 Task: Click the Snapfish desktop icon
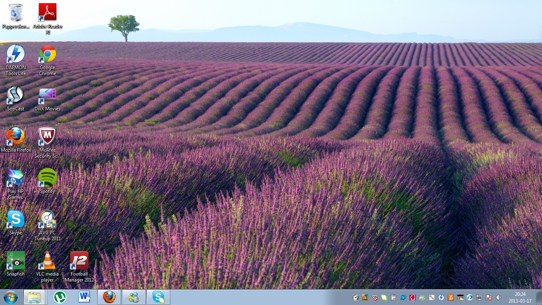pyautogui.click(x=16, y=261)
